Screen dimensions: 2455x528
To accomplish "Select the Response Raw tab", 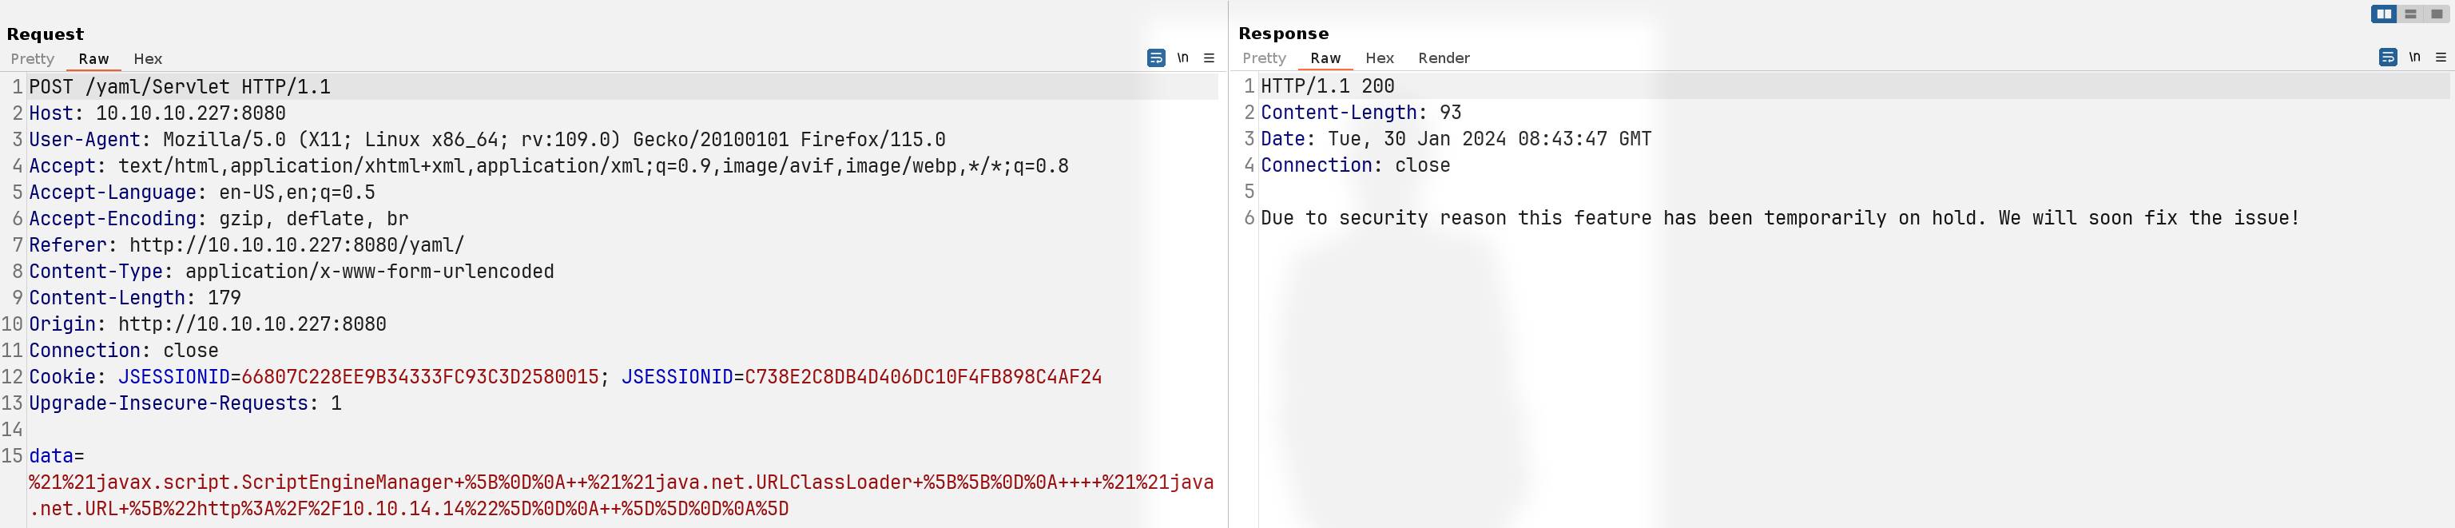I will coord(1325,58).
